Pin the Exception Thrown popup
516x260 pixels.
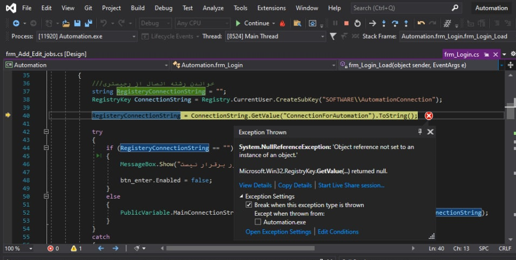point(420,132)
